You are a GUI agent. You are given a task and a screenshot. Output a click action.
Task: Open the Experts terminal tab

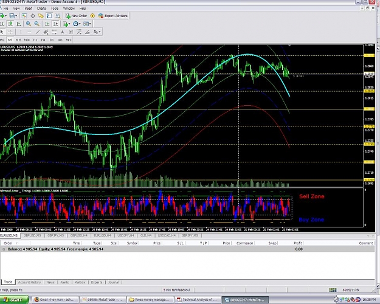click(97, 282)
